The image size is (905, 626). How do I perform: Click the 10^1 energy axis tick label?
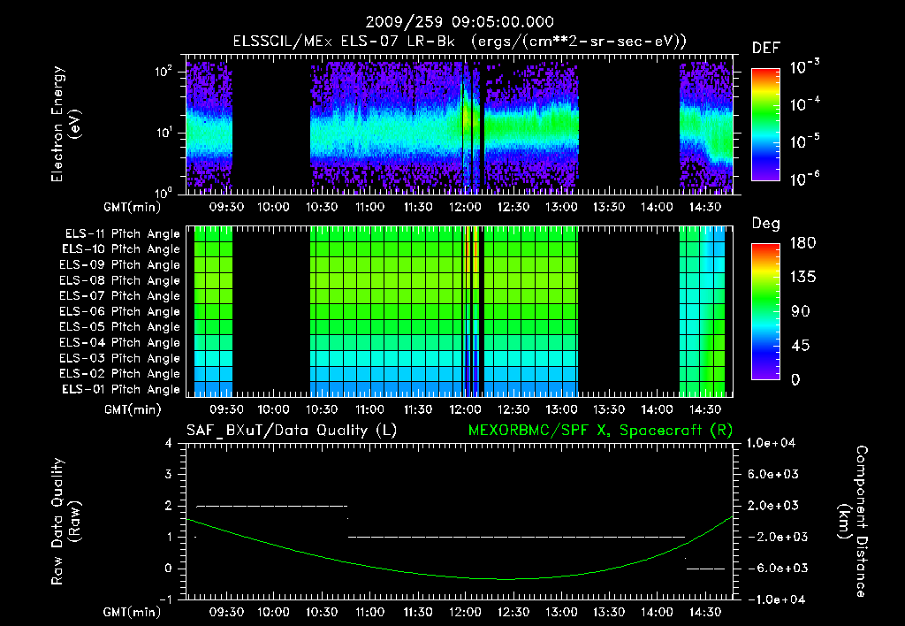[164, 133]
